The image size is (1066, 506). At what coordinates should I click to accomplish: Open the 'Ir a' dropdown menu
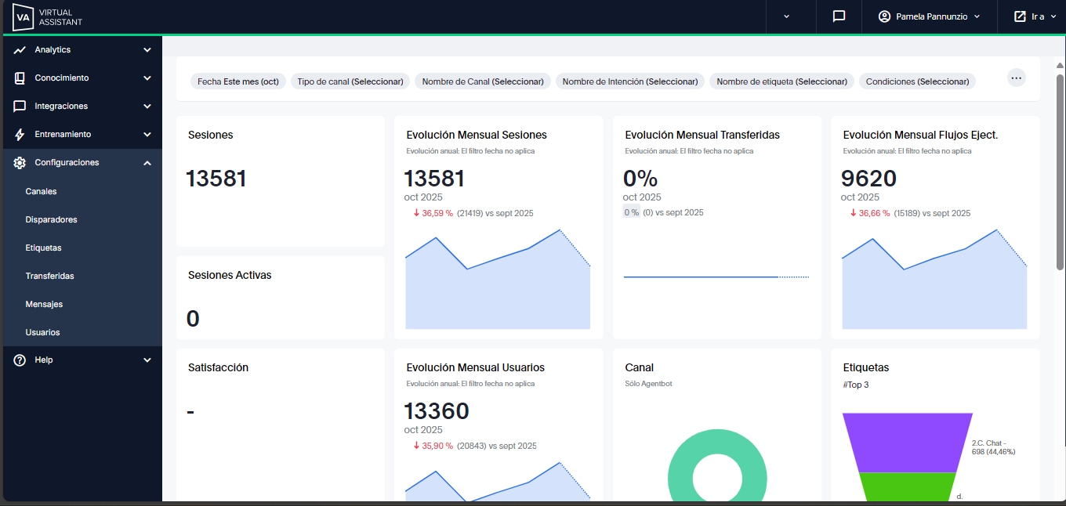pos(1035,16)
